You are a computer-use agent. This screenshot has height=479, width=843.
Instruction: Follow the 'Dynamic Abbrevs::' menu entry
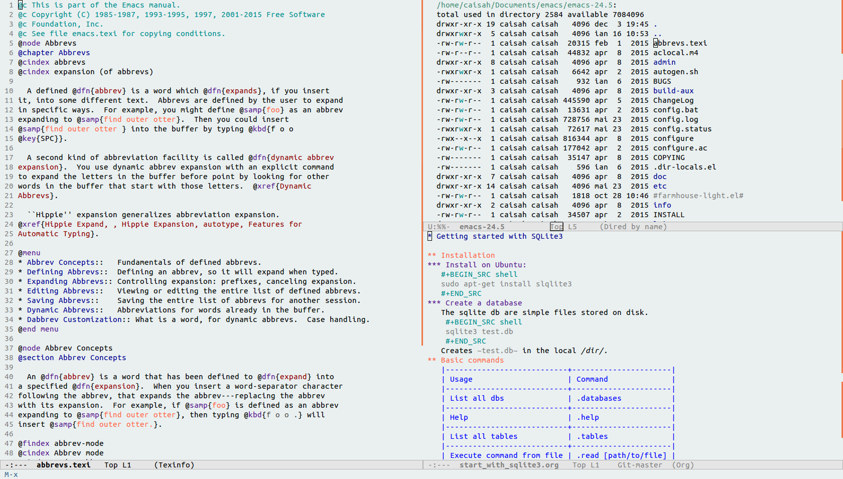[x=65, y=310]
